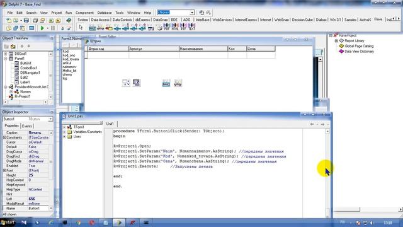403x227 pixels.
Task: Click the Цена column header in grid
Action: pos(261,49)
